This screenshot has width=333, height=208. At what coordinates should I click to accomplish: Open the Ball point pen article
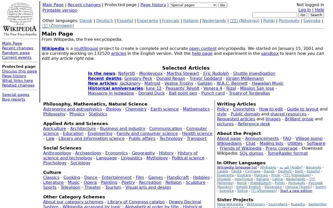[183, 93]
